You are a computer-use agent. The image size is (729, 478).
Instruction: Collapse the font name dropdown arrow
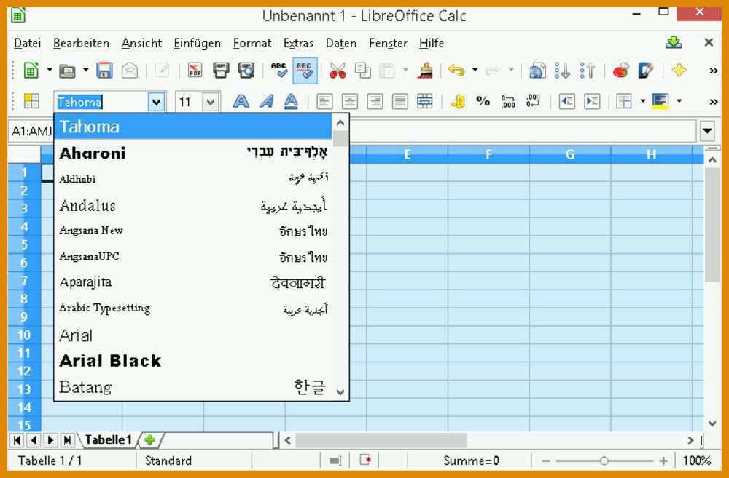(157, 102)
